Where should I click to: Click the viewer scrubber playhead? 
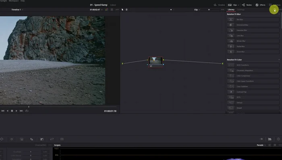click(29, 107)
